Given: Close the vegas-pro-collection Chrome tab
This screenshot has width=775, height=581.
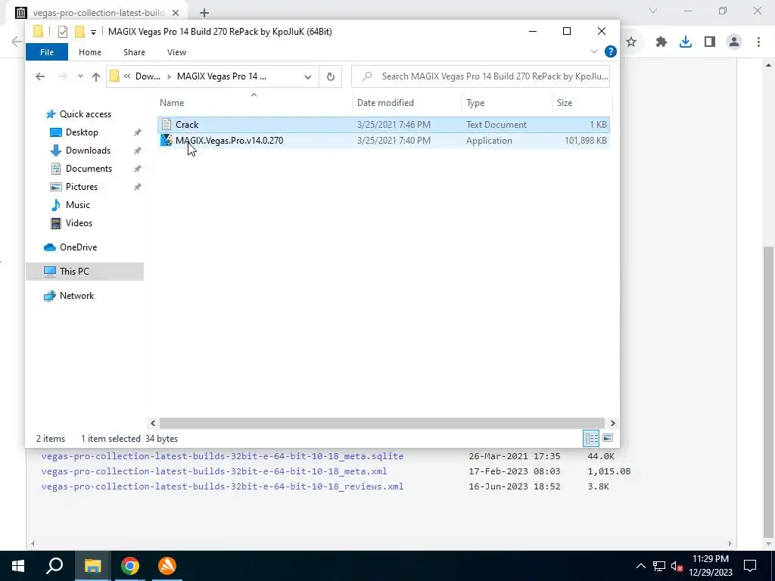Looking at the screenshot, I should (176, 13).
